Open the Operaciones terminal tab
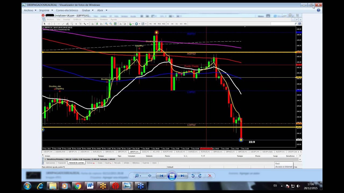The image size is (344, 193). [51, 163]
